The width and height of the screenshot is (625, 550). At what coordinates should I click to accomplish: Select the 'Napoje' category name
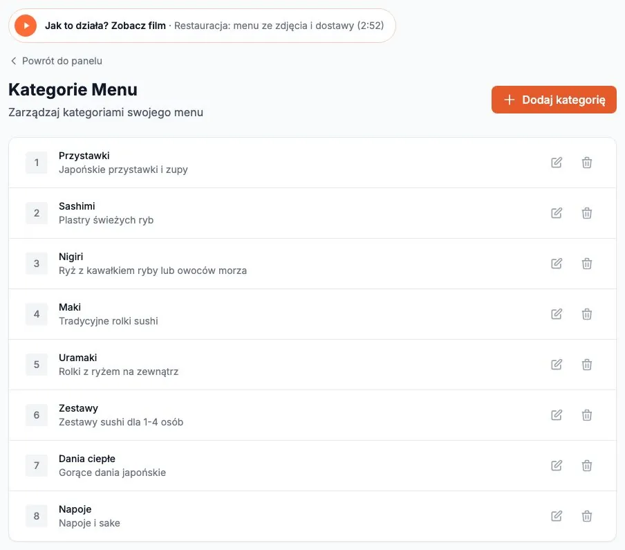75,509
